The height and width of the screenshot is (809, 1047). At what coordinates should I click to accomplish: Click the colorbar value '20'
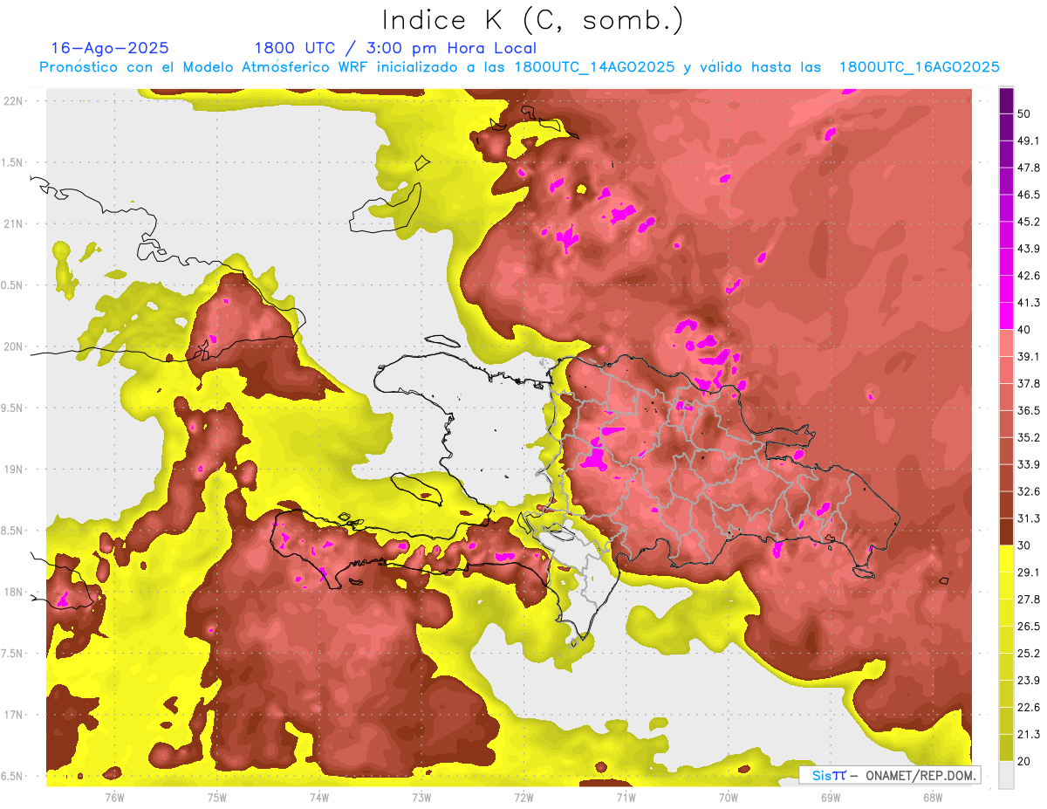point(1025,761)
